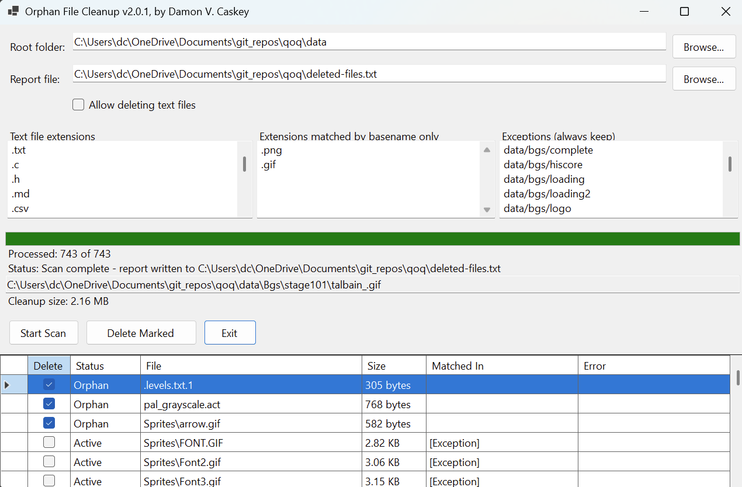Click the Orphan File Cleanup app icon
742x487 pixels.
[x=13, y=11]
